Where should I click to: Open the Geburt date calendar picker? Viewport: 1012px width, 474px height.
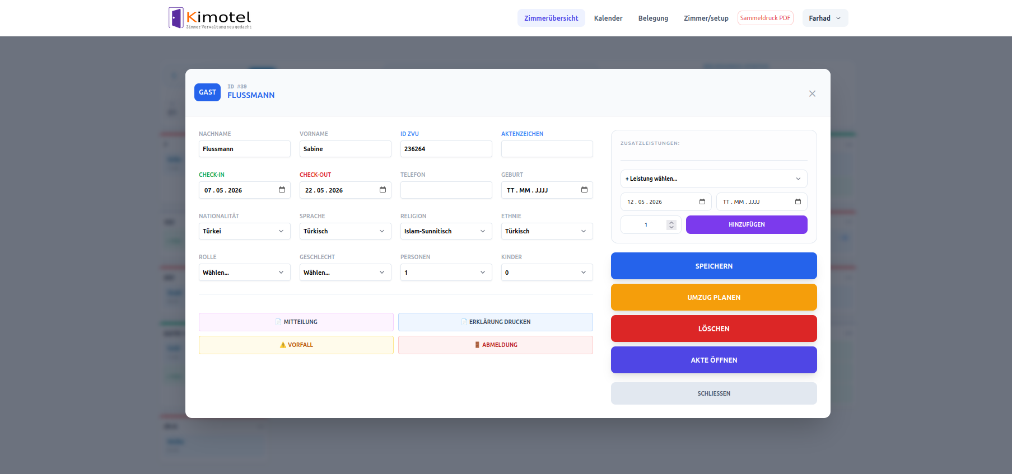click(584, 190)
